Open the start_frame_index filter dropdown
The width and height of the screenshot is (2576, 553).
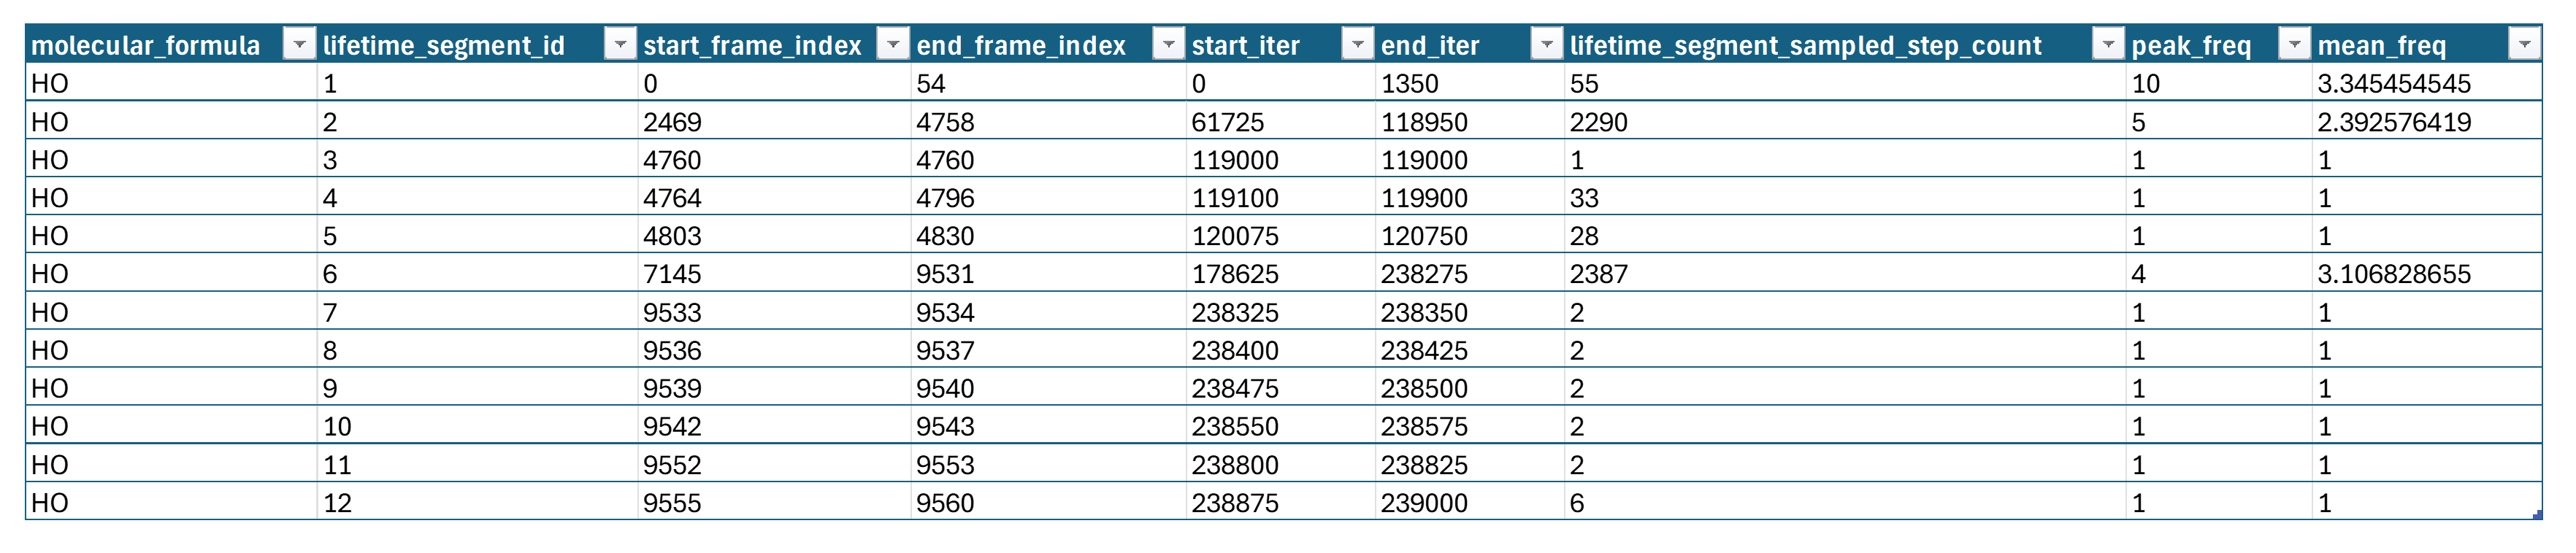[x=892, y=45]
